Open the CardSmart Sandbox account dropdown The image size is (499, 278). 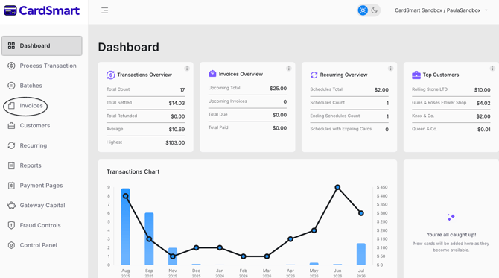(441, 10)
